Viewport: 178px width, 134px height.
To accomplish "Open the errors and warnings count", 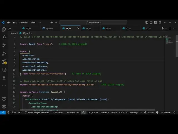I will click(x=11, y=113).
